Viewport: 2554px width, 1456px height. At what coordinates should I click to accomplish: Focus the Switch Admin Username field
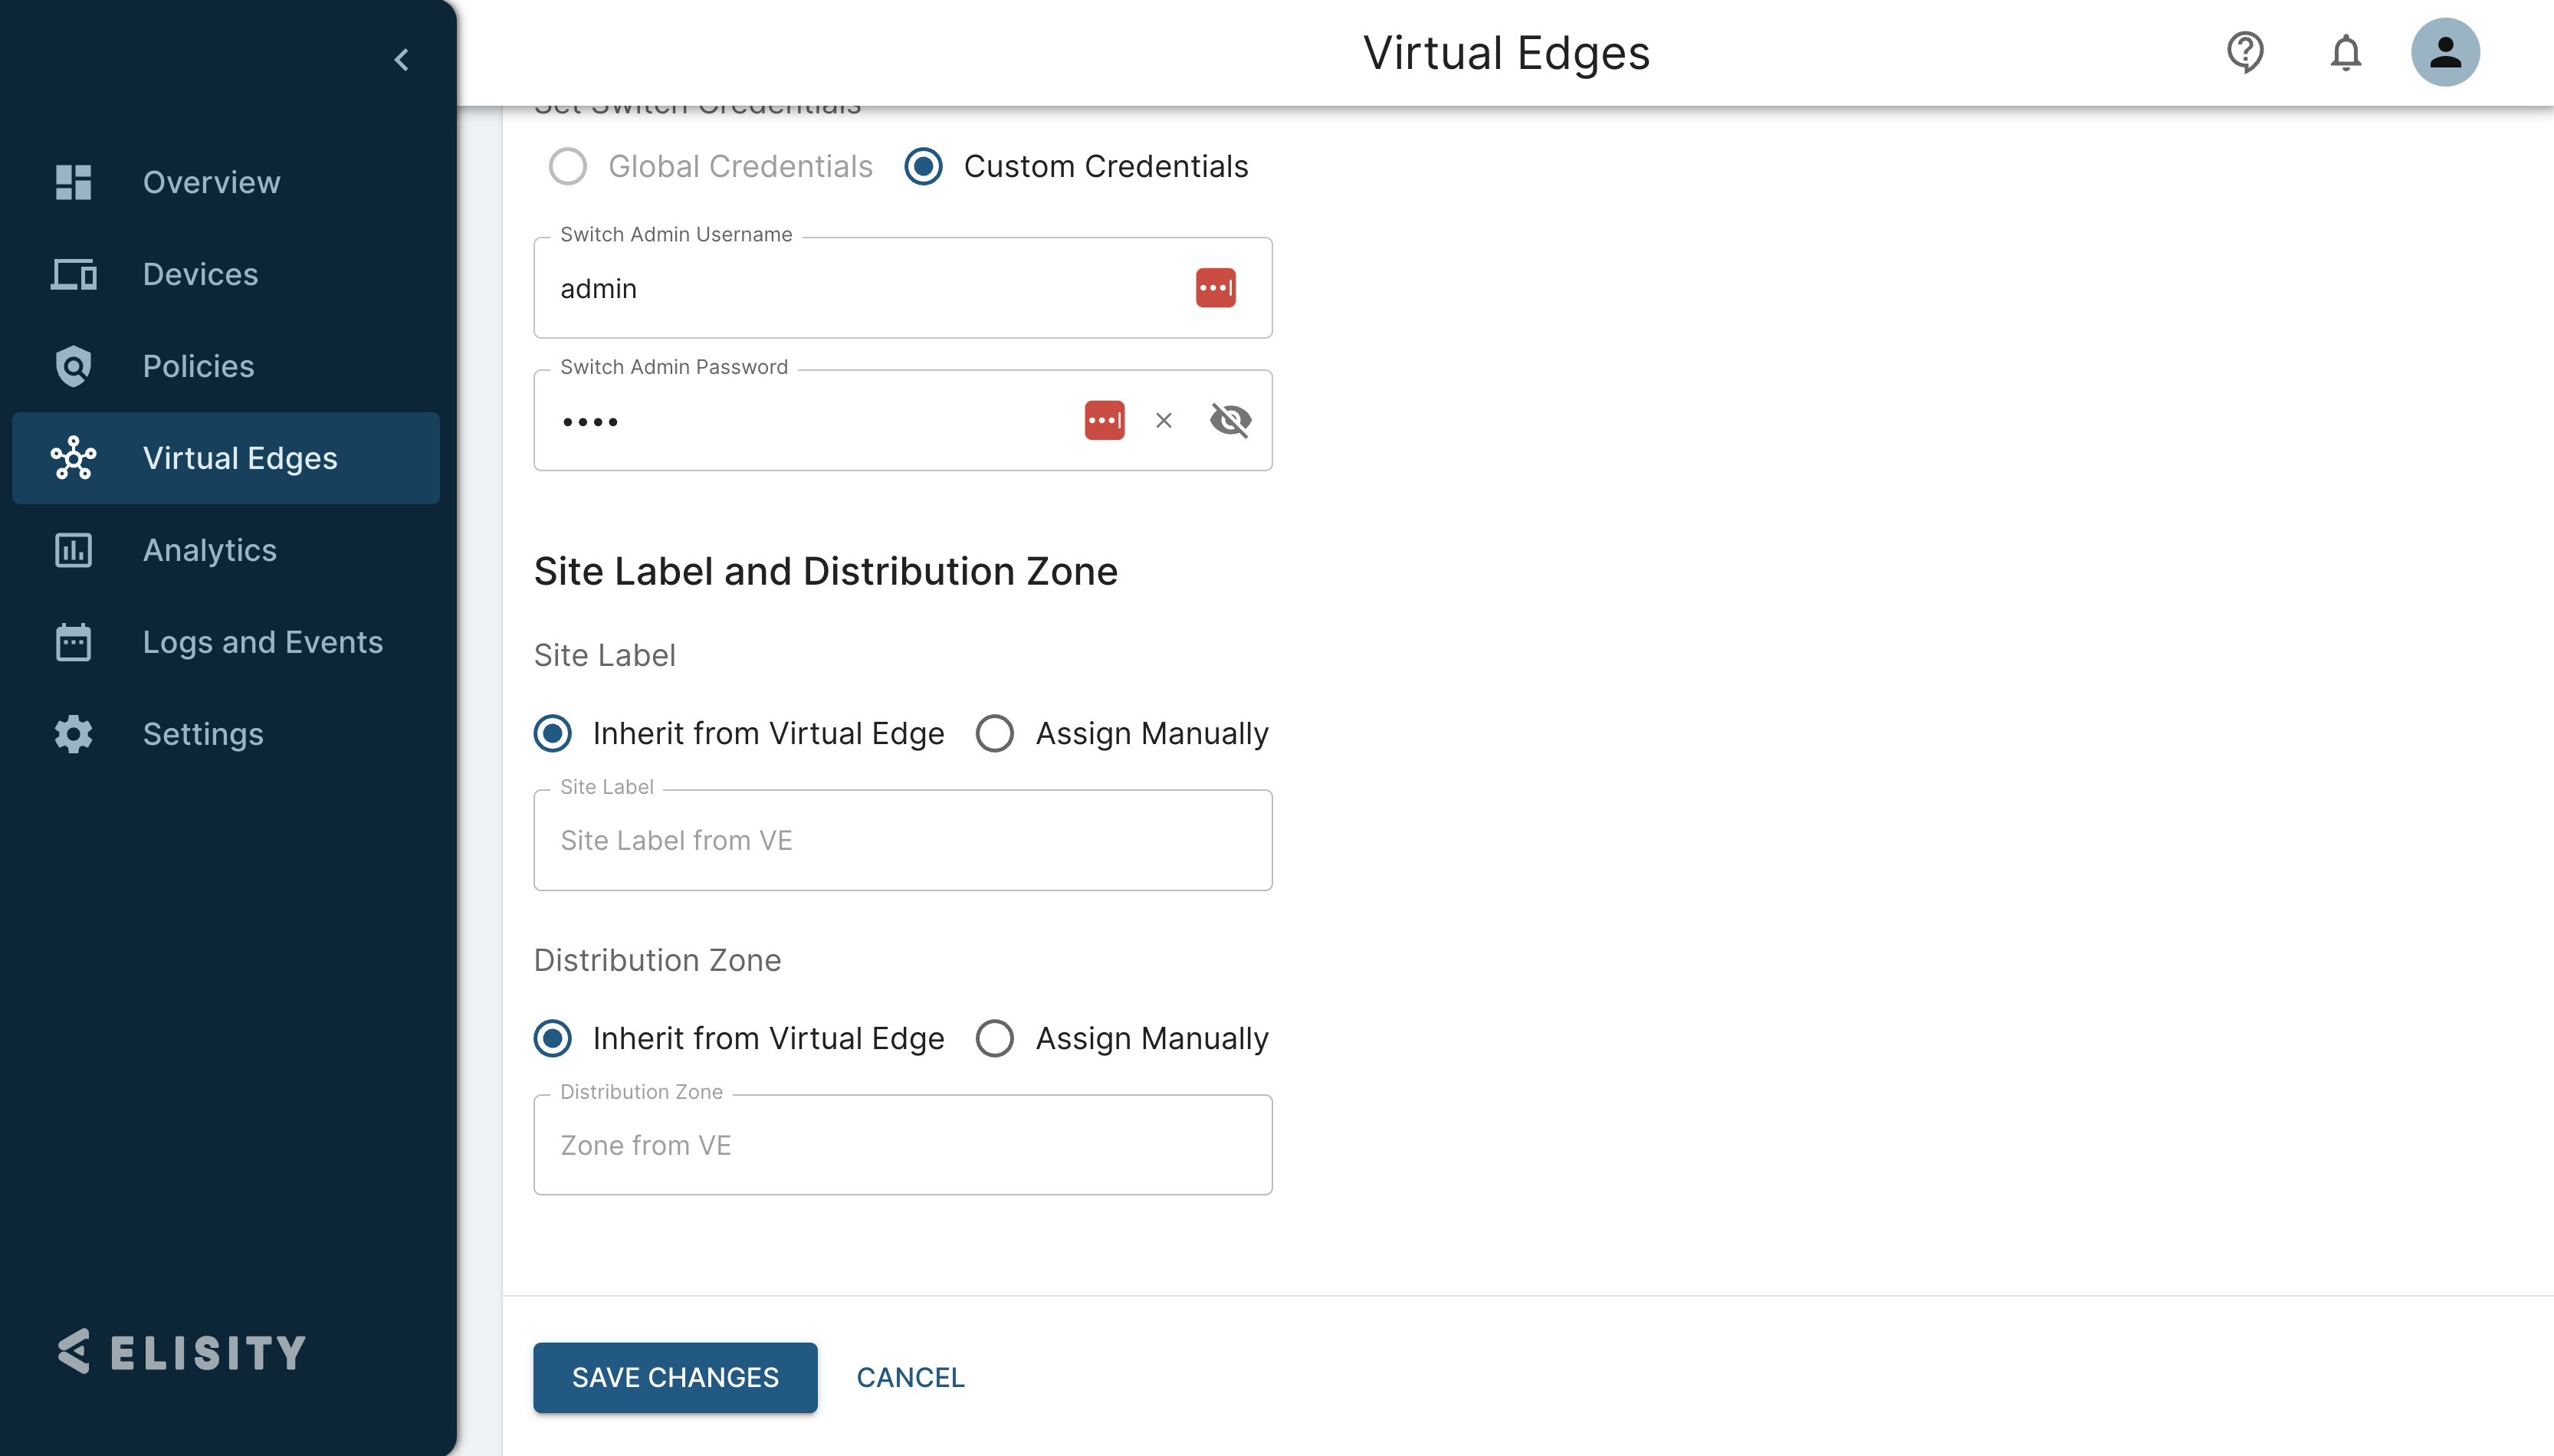860,289
